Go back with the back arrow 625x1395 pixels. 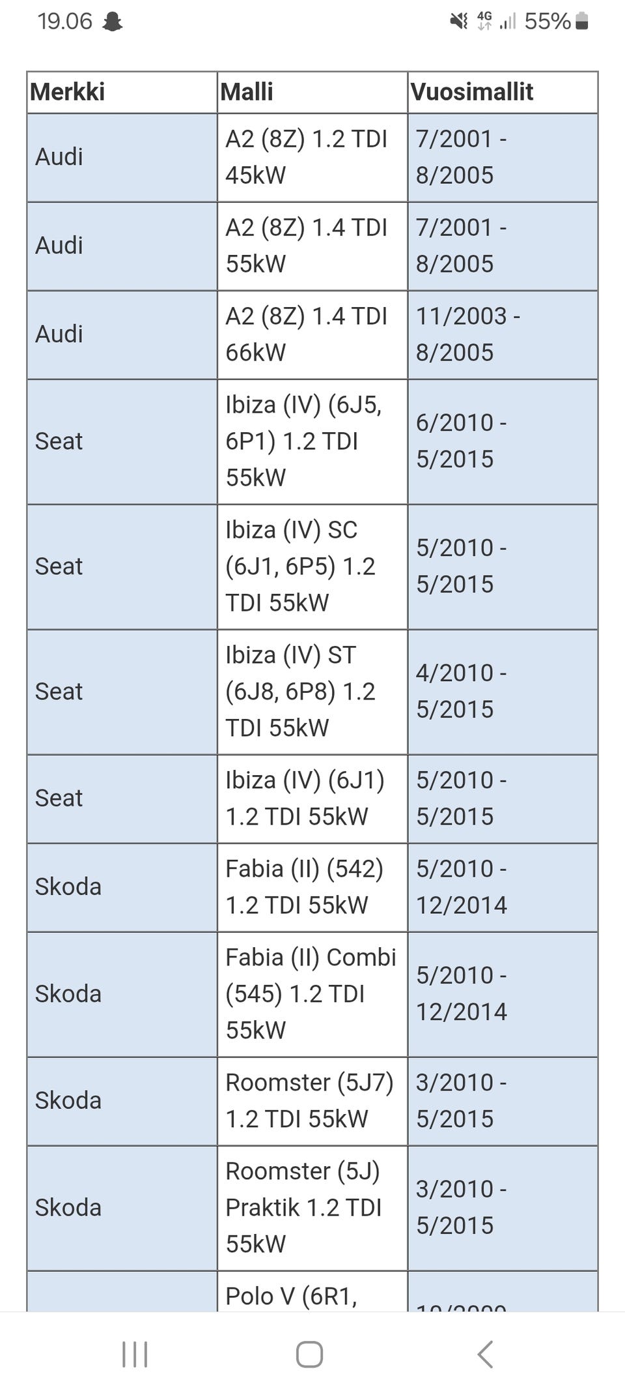(x=485, y=1354)
